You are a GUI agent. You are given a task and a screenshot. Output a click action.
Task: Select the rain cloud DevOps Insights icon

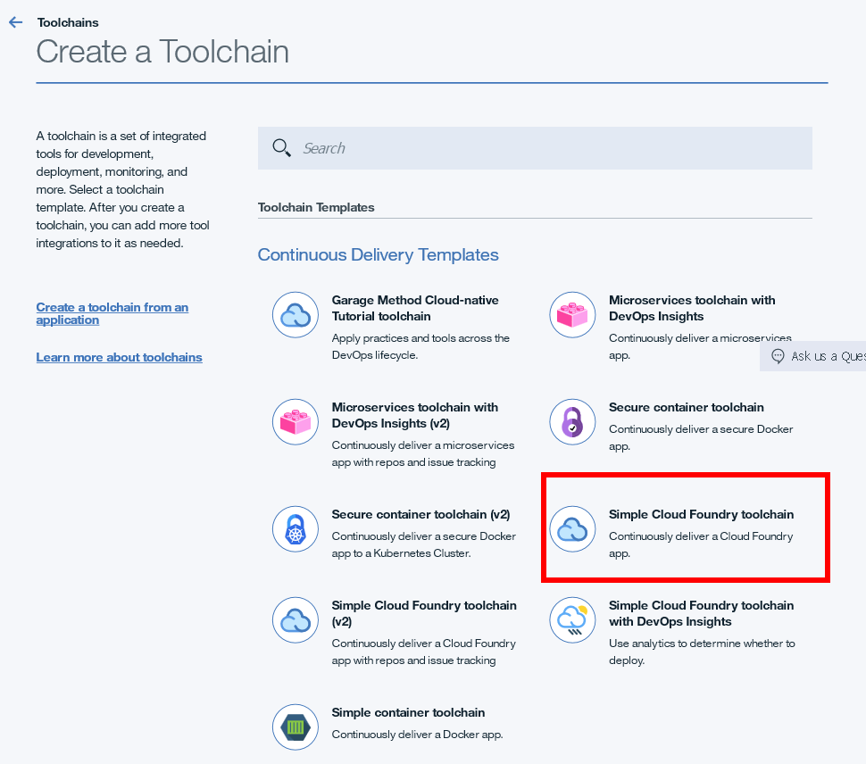pyautogui.click(x=573, y=620)
